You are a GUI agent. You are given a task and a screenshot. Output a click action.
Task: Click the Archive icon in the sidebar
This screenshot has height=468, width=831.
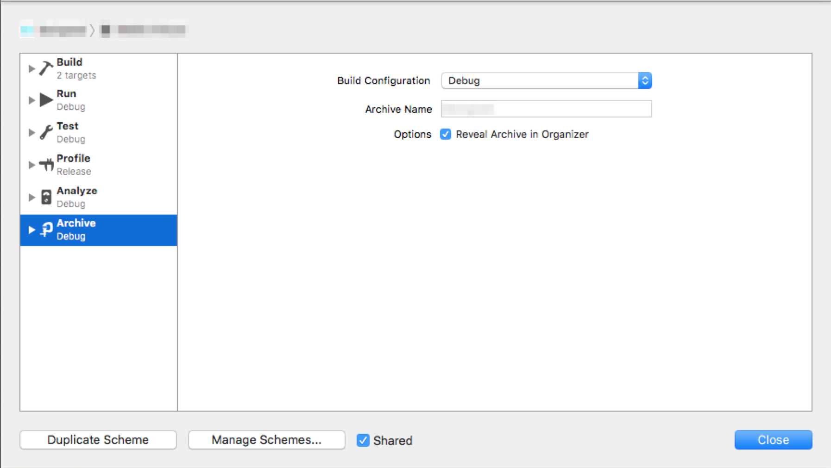tap(46, 229)
